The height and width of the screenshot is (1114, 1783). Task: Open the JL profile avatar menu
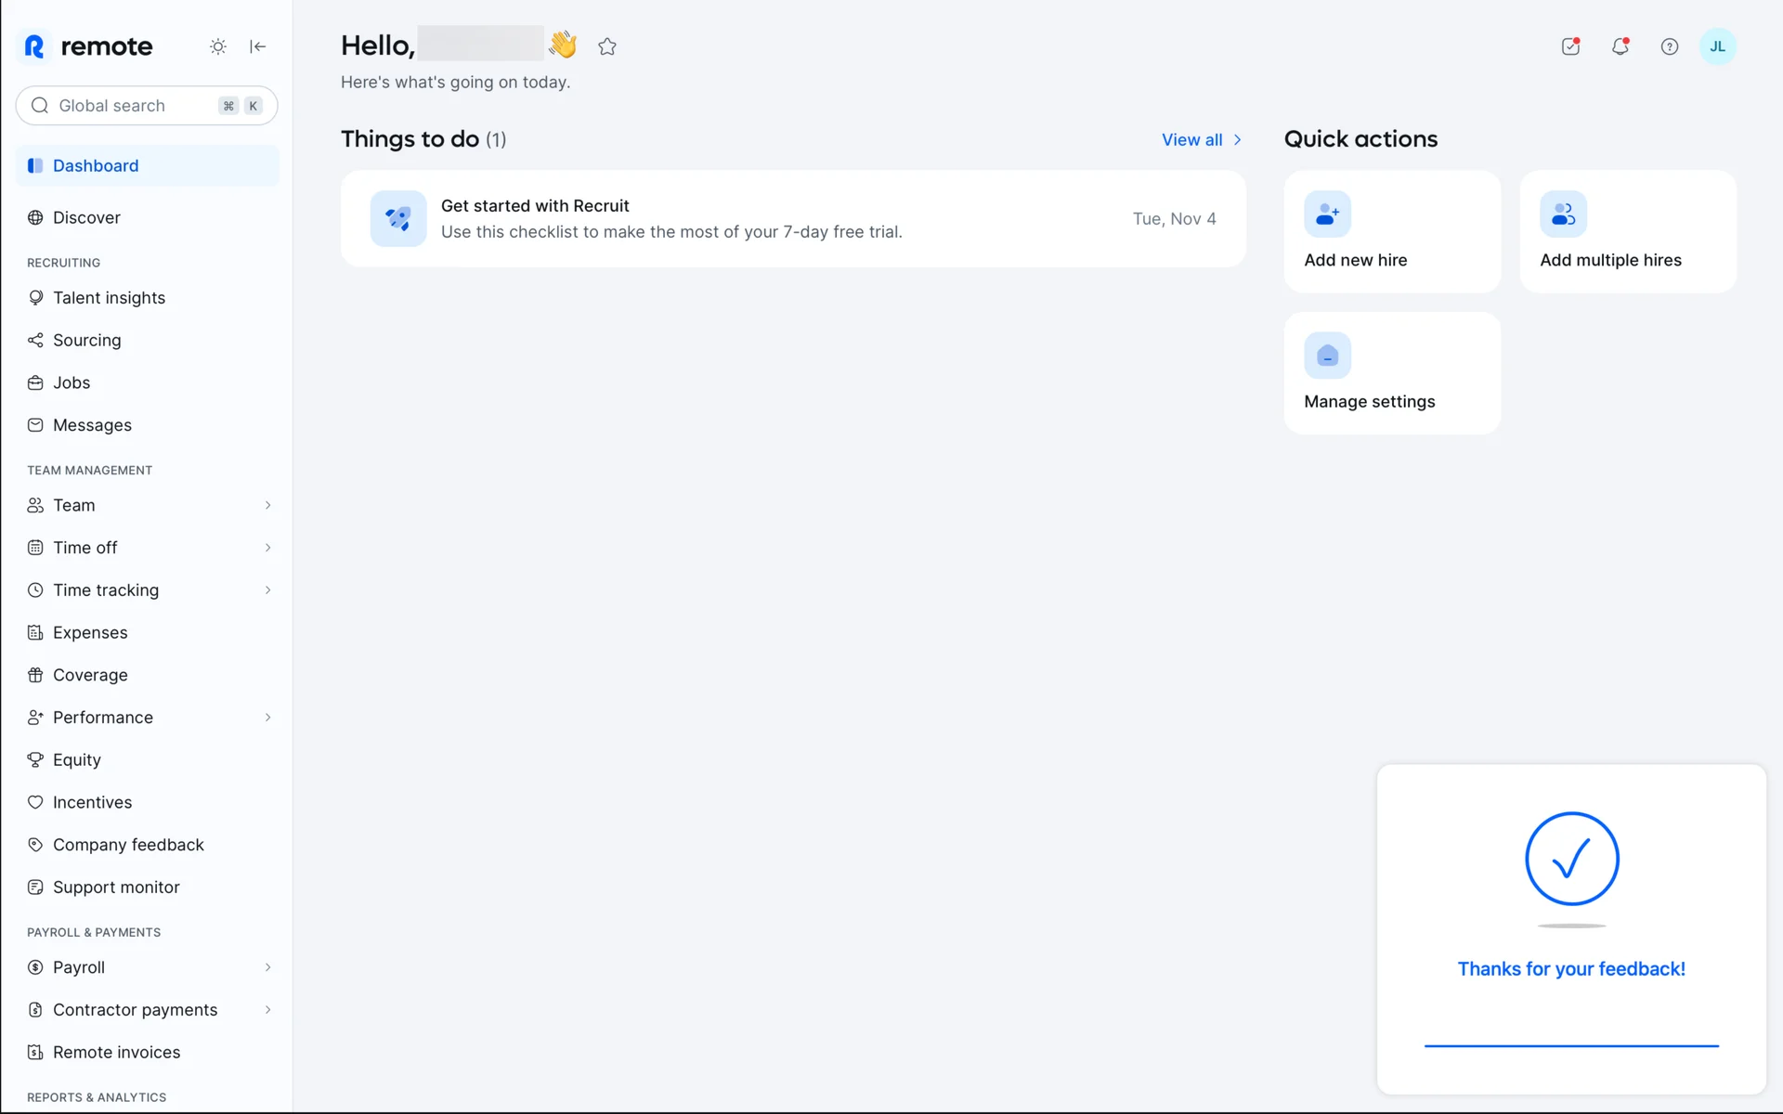1717,46
